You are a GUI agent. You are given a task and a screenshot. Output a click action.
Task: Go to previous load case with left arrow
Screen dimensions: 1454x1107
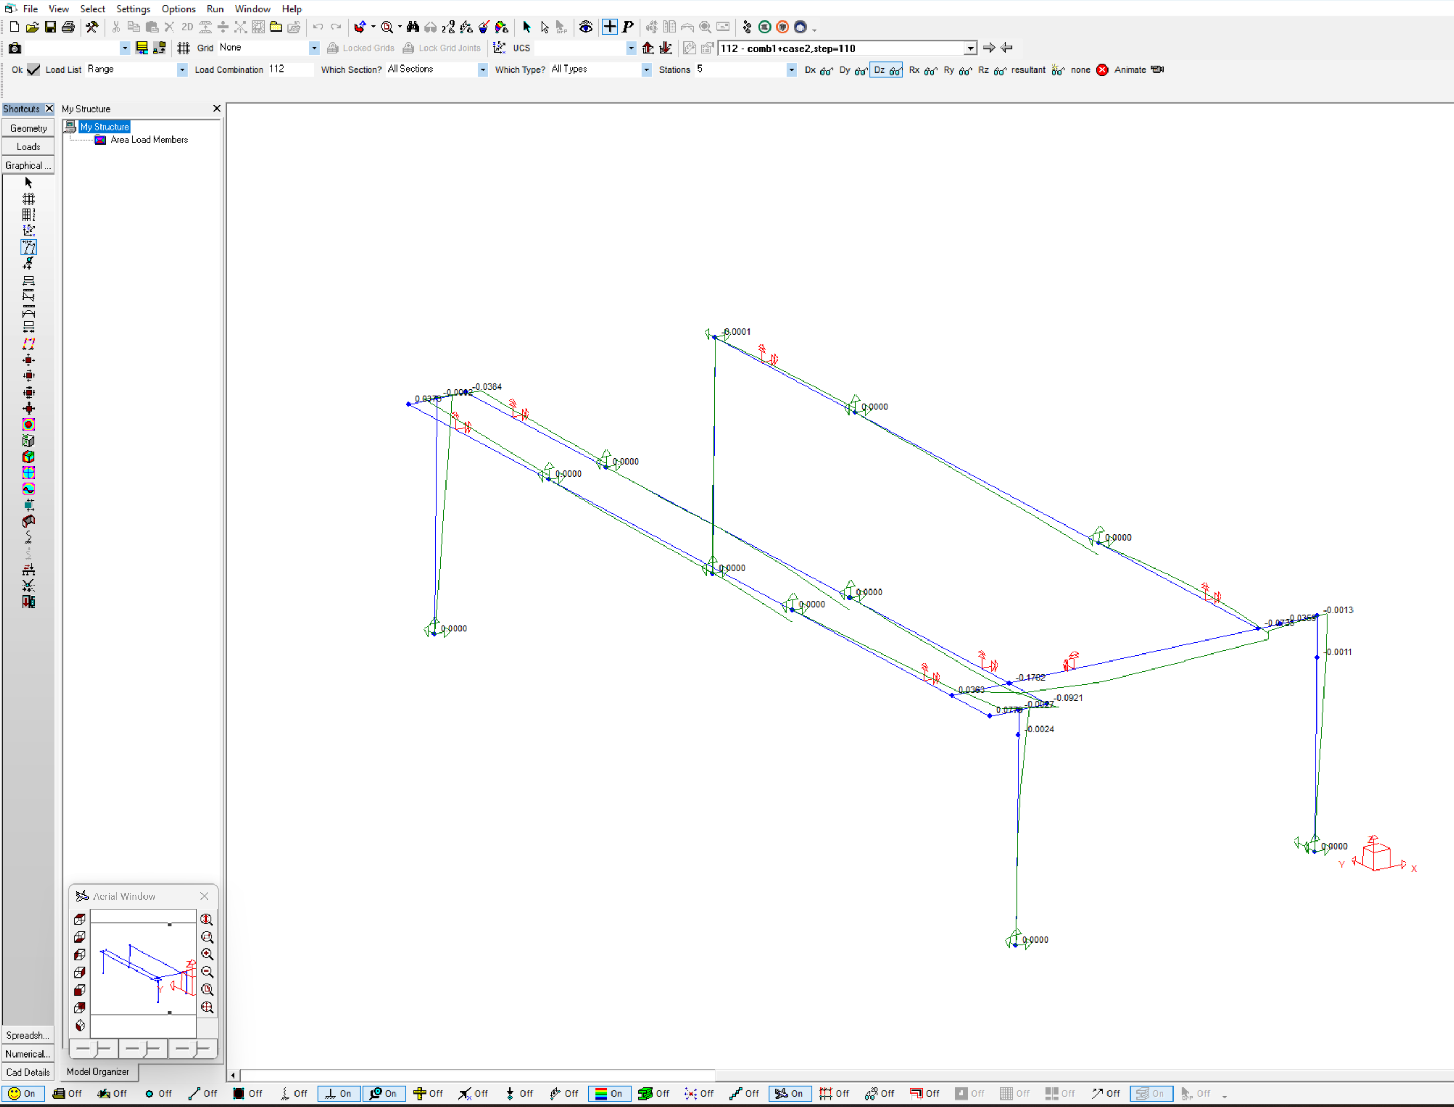[x=1006, y=47]
